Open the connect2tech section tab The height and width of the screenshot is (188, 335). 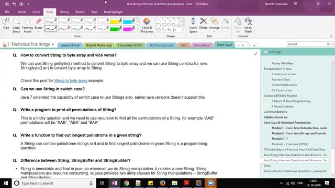tap(70, 45)
